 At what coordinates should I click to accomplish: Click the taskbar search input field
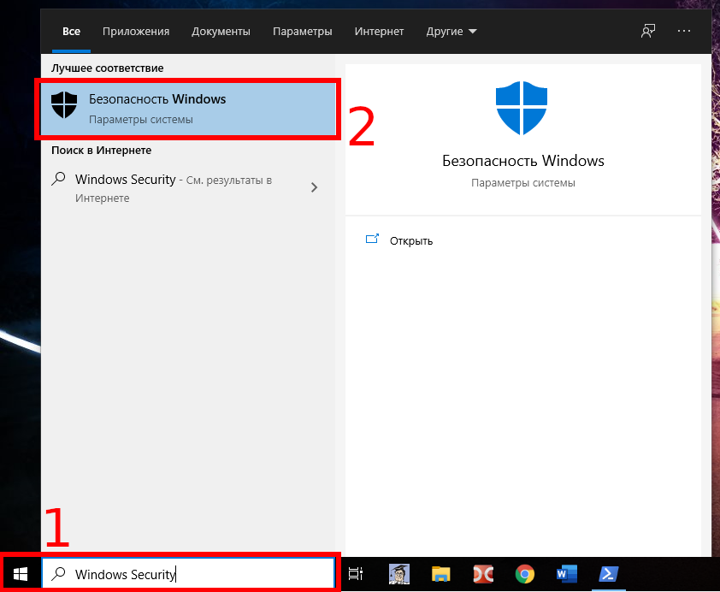click(x=197, y=575)
